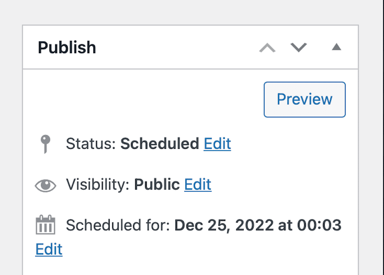Click the Preview button
This screenshot has width=384, height=275.
[x=305, y=99]
